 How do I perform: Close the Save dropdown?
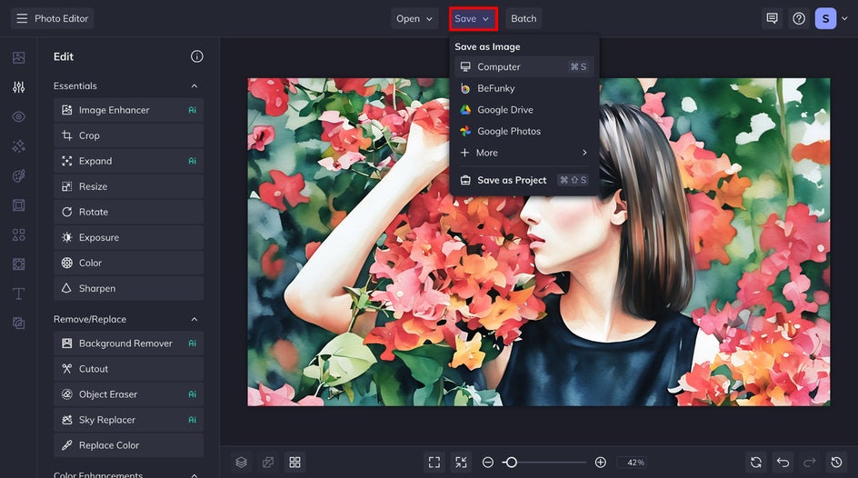[x=473, y=18]
